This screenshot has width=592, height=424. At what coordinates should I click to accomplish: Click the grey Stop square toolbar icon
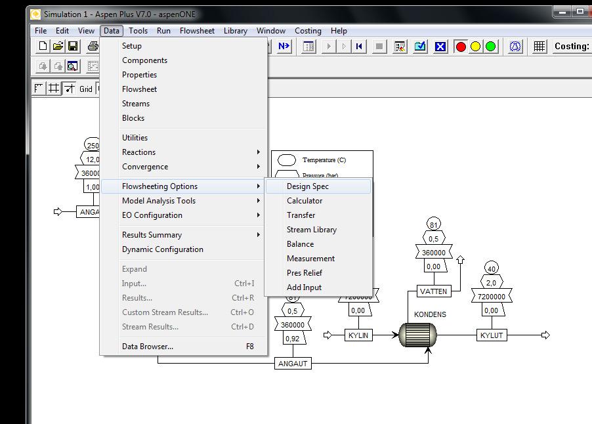click(379, 47)
